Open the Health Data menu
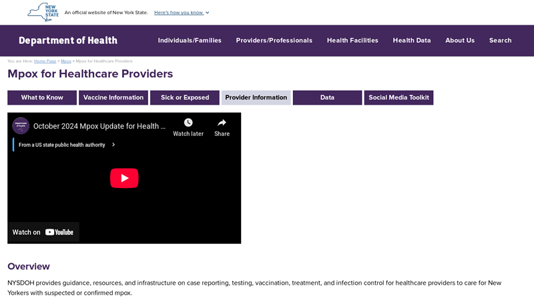This screenshot has height=300, width=534. (412, 41)
